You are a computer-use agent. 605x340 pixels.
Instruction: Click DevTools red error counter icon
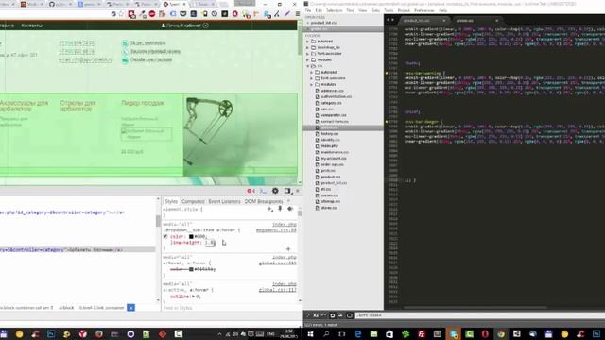coord(251,191)
